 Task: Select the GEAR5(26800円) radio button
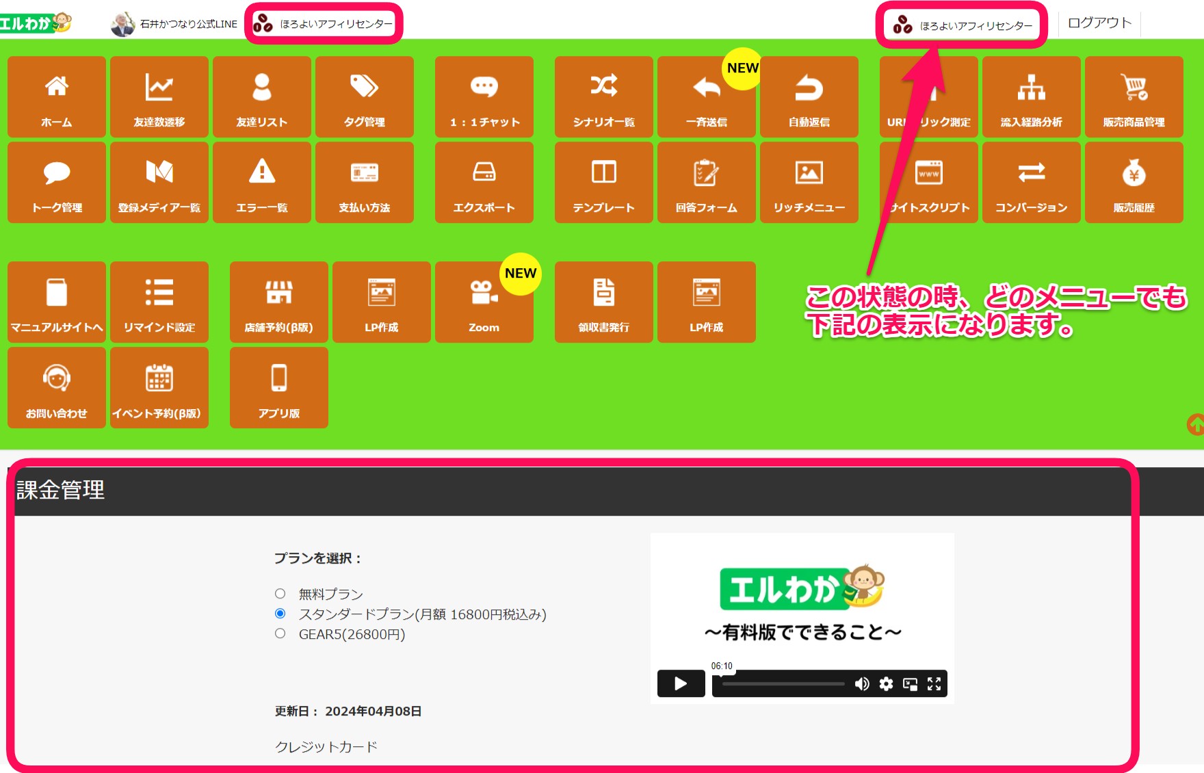(280, 633)
